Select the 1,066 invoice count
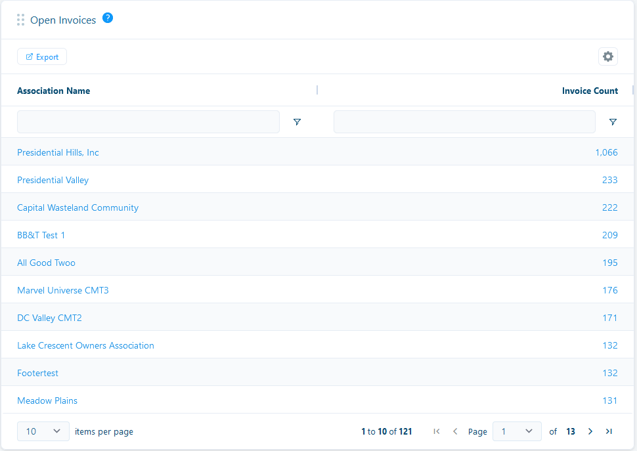637x451 pixels. click(x=607, y=152)
